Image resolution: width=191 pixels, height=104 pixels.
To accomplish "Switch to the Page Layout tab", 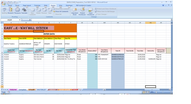I will pyautogui.click(x=27, y=5).
